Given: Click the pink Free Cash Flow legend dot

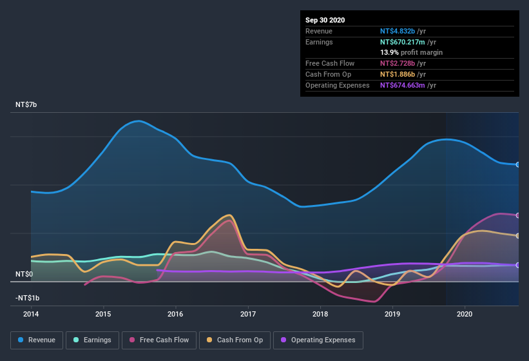Looking at the screenshot, I should point(132,340).
